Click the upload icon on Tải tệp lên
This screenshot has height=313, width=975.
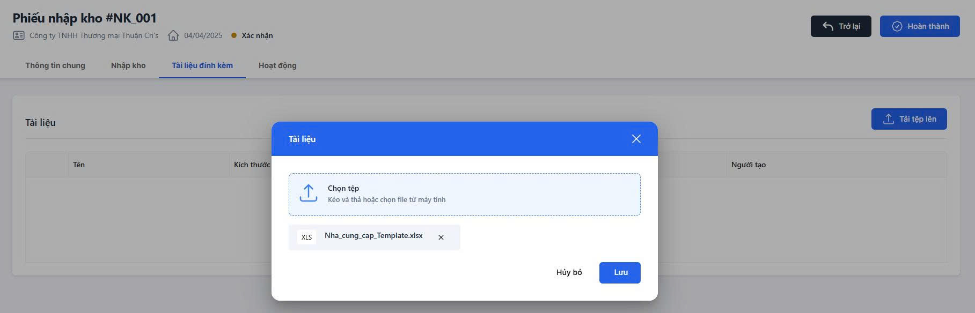click(x=888, y=119)
